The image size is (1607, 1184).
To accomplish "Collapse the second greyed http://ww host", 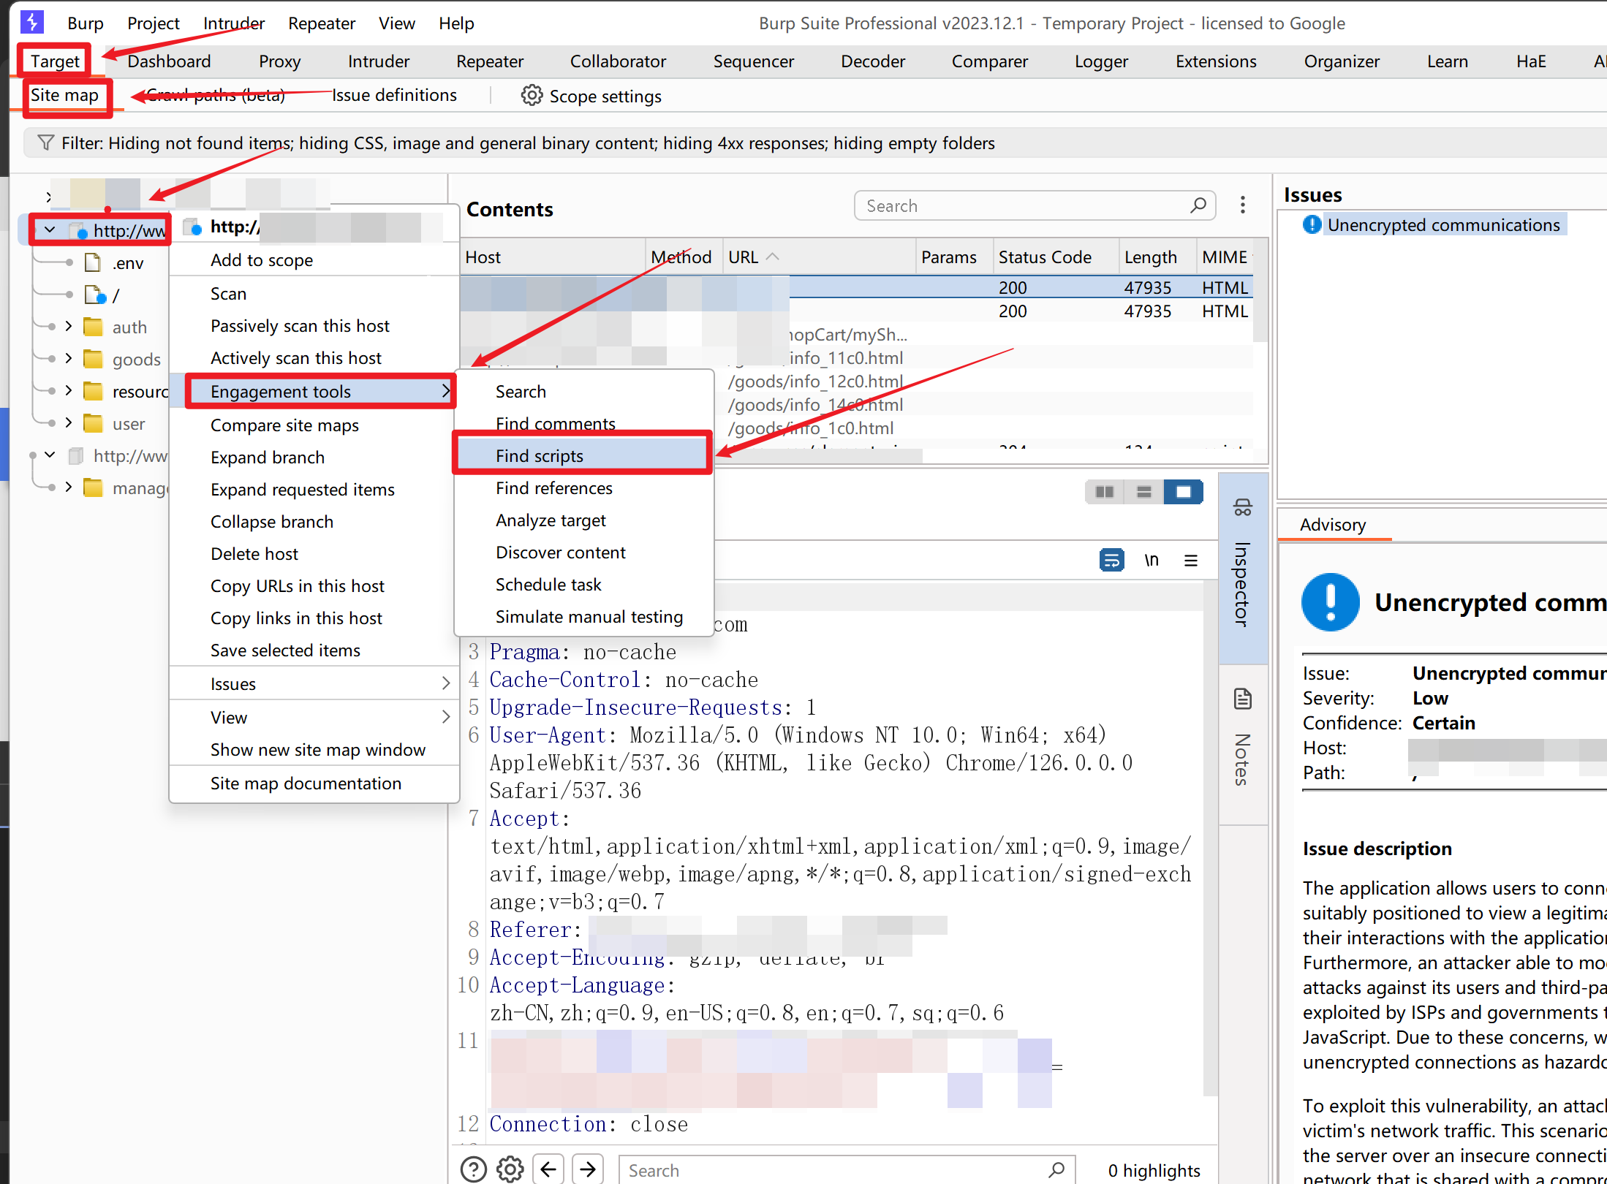I will (x=50, y=455).
